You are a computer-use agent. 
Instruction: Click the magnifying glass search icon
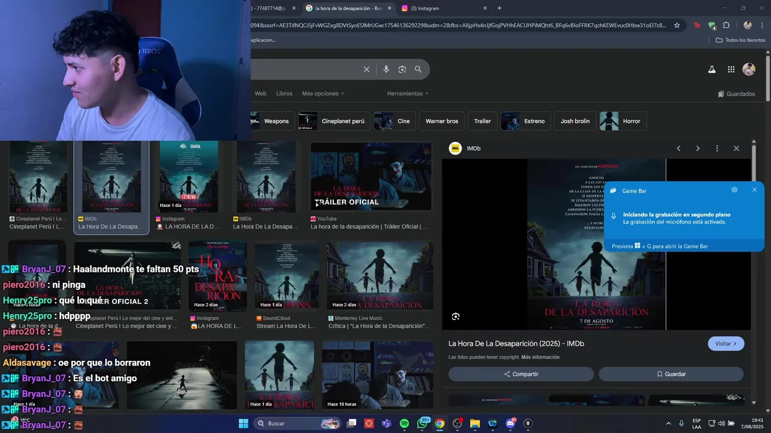pos(418,69)
